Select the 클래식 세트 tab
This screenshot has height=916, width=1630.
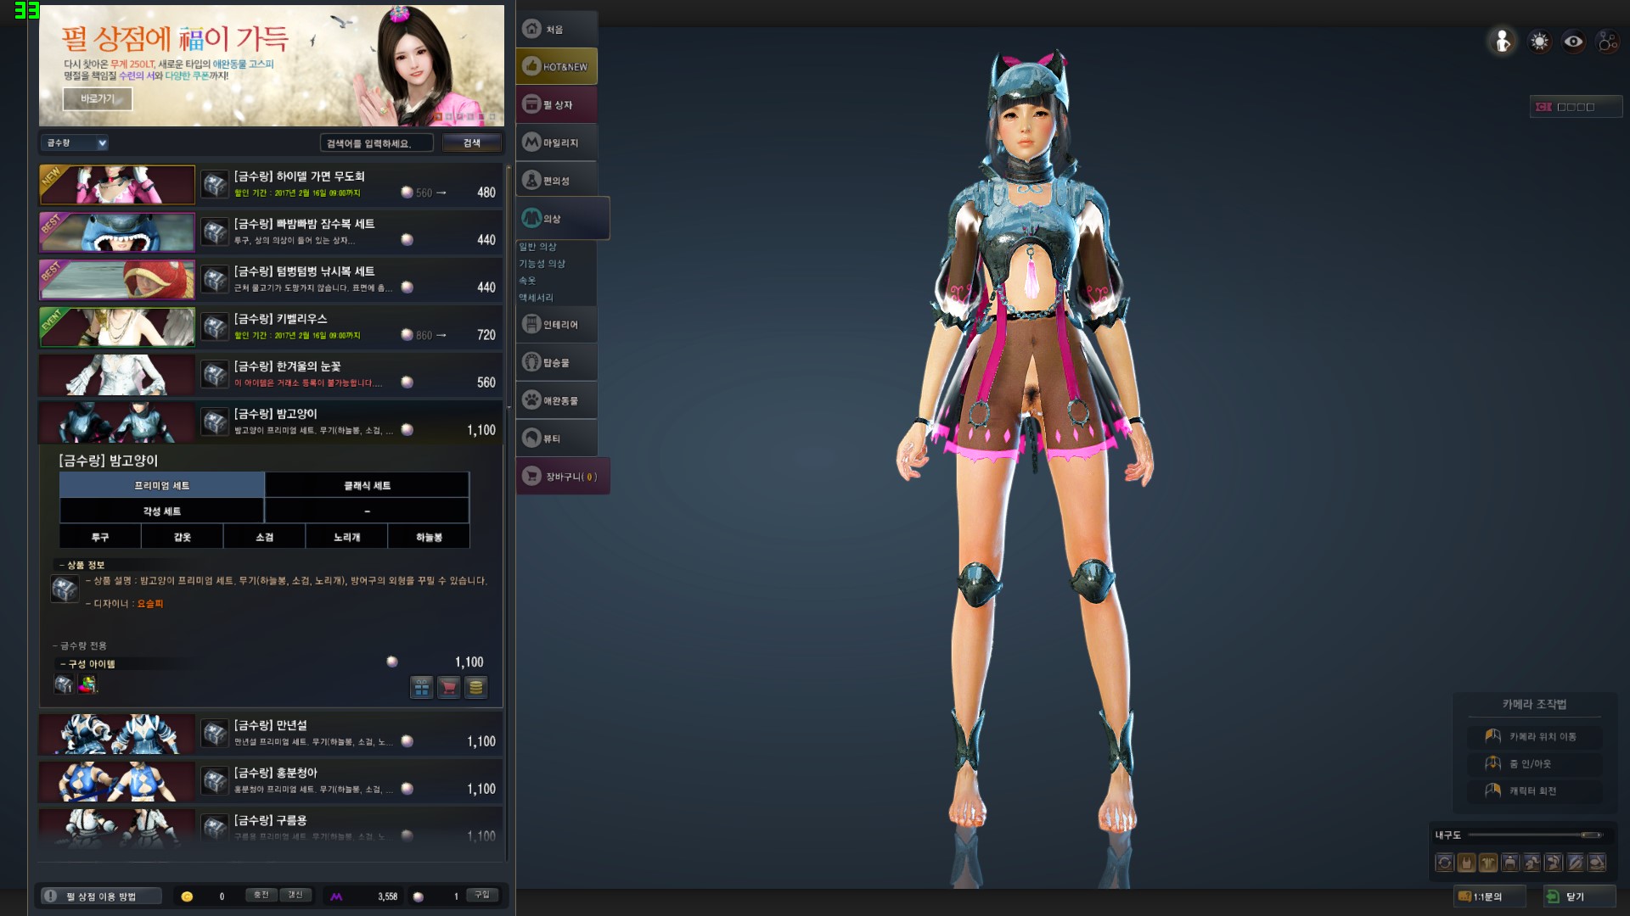[367, 485]
